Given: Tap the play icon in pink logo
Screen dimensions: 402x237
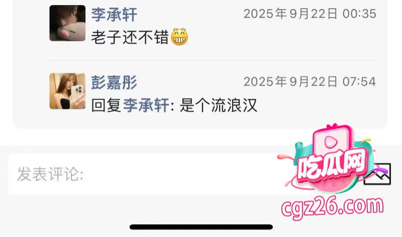Looking at the screenshot, I should (x=331, y=142).
